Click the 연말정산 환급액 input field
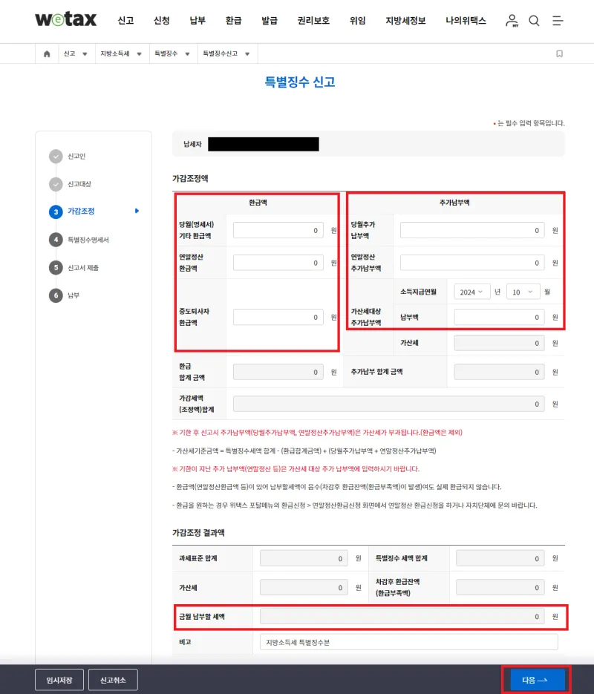Viewport: 594px width, 694px height. 278,263
